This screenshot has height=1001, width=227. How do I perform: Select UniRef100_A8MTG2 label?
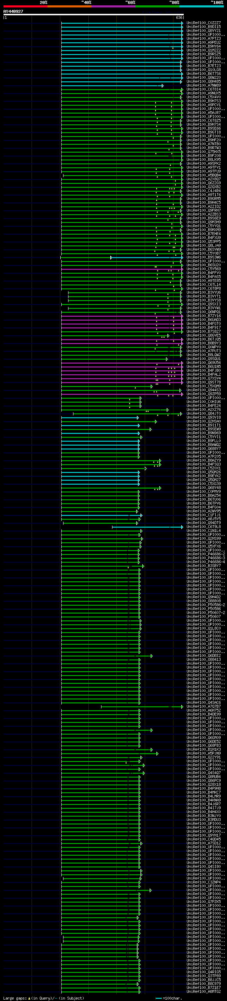[203, 991]
